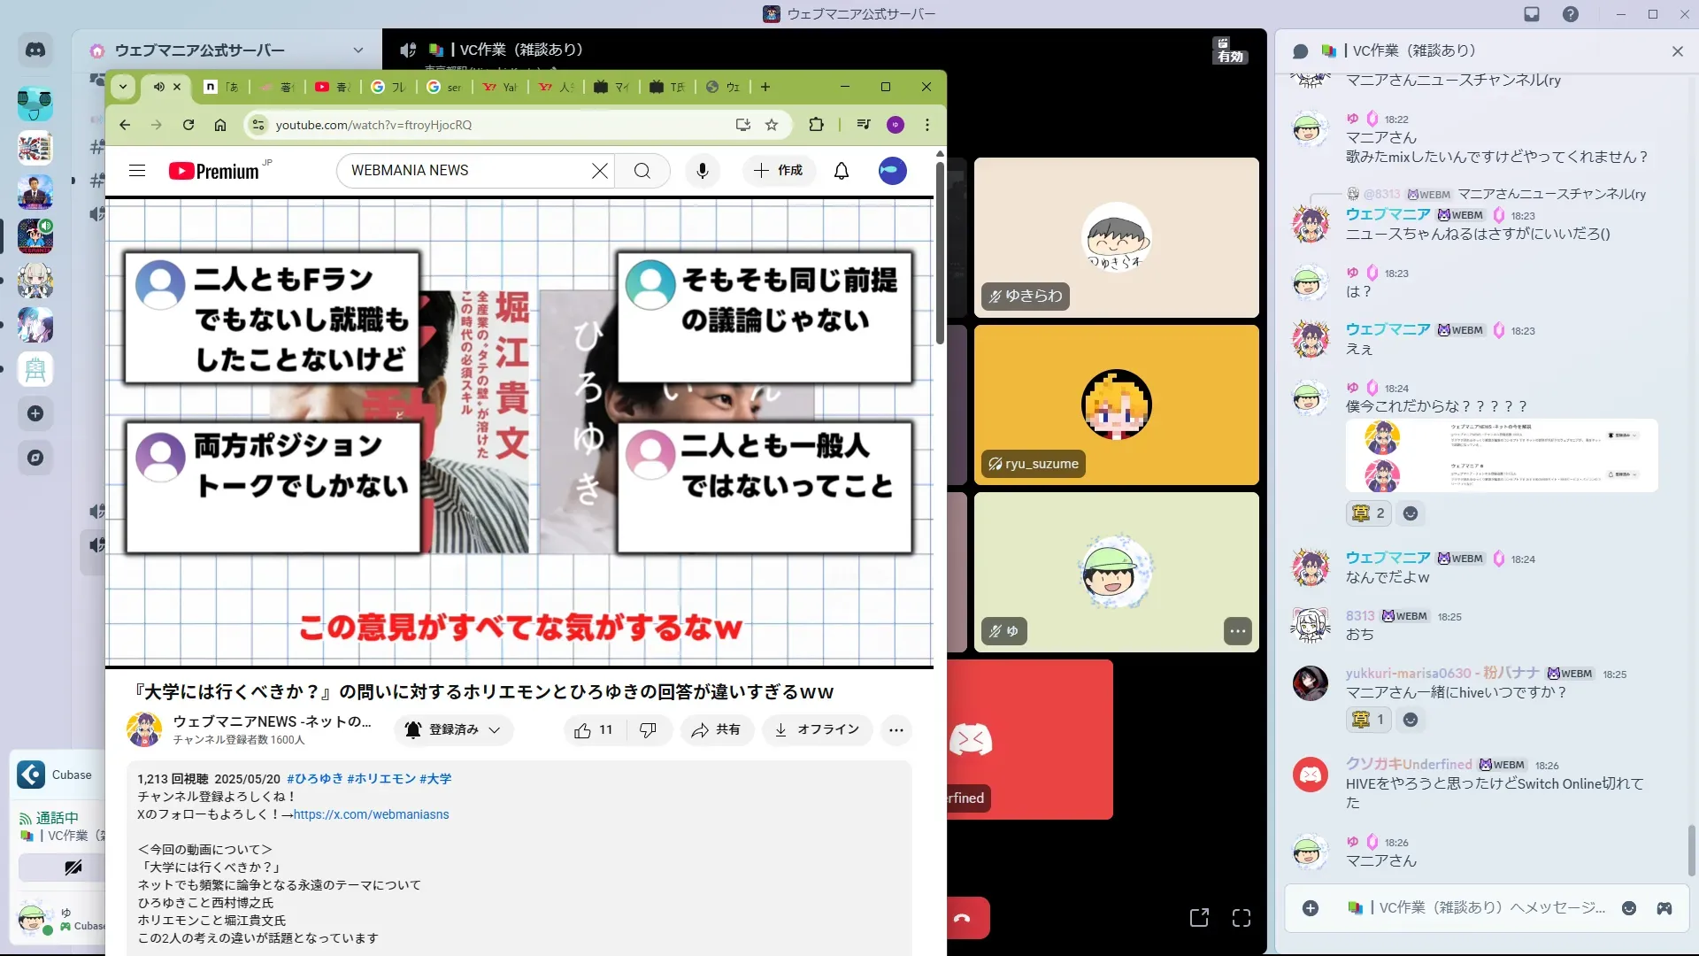
Task: Click the 共有 share button
Action: [x=716, y=730]
